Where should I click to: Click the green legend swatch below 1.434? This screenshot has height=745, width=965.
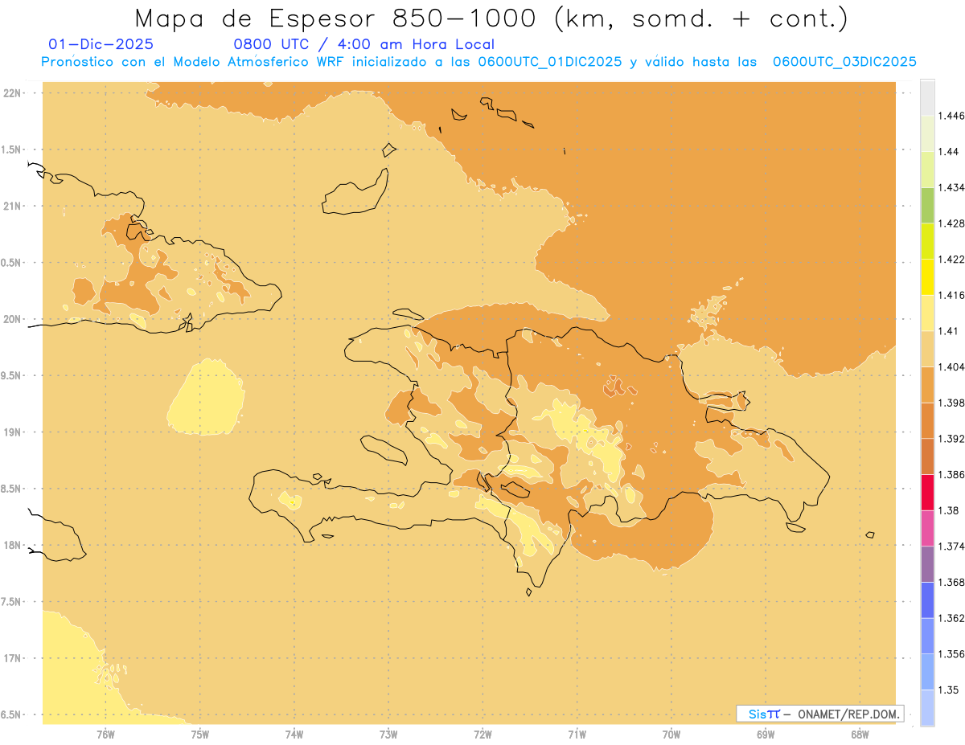pos(927,205)
